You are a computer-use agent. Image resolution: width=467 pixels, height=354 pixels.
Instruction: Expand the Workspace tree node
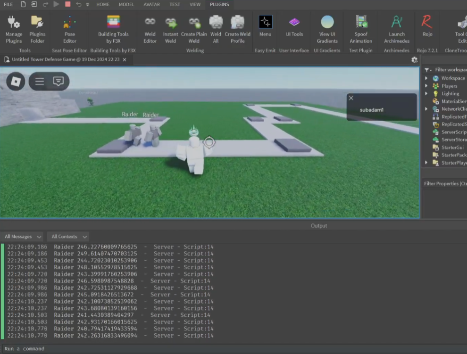point(426,78)
